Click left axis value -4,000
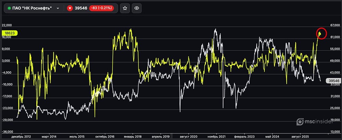The height and width of the screenshot is (140, 342). coord(6,73)
